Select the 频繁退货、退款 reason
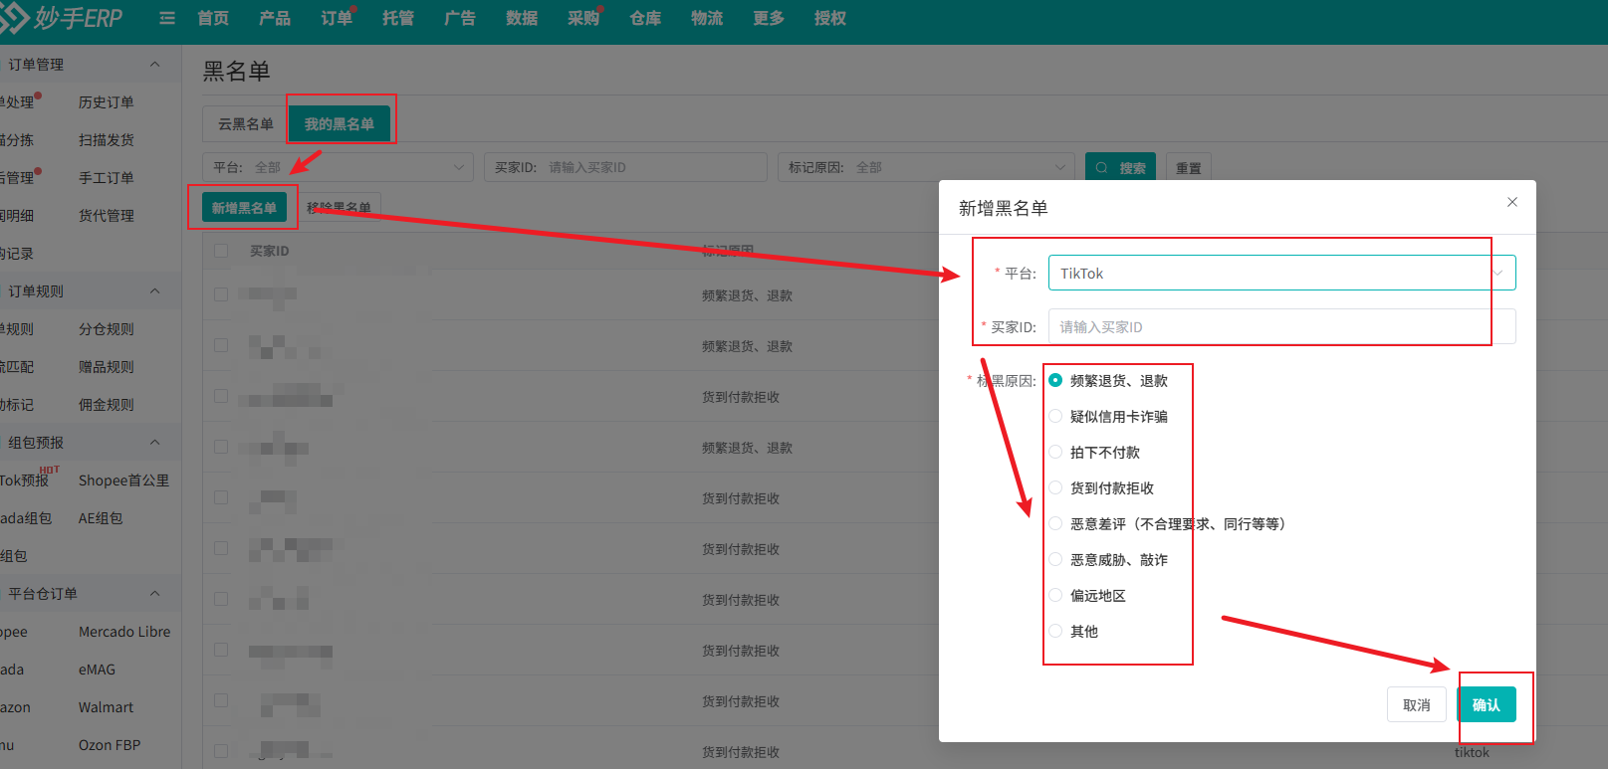 [1108, 380]
